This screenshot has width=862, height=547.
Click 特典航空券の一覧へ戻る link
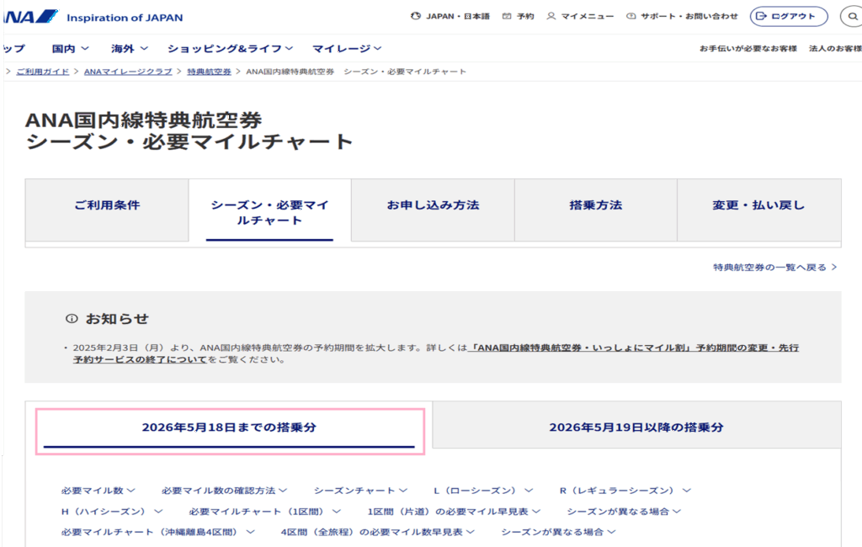[774, 268]
